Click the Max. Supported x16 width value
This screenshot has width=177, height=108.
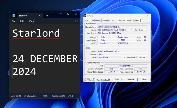tap(141, 69)
